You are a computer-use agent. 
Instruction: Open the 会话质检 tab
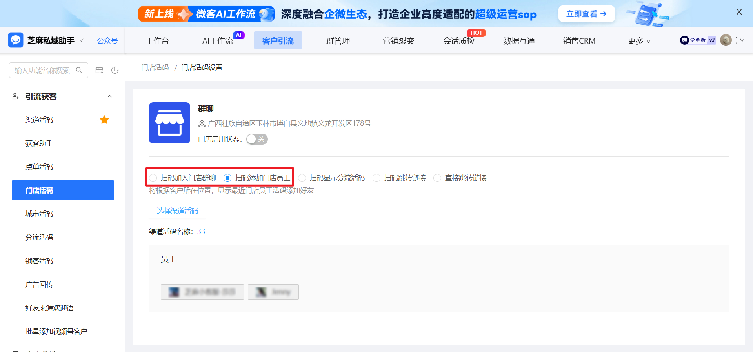[x=459, y=41]
